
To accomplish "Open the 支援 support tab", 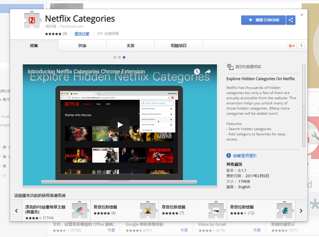I will pos(131,46).
